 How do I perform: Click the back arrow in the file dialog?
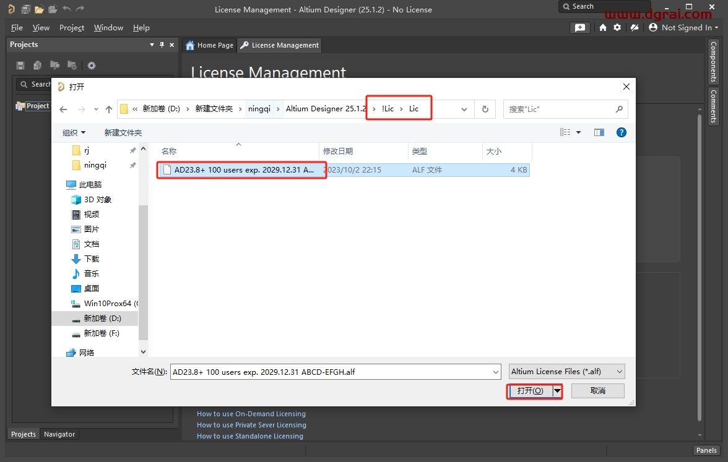[63, 109]
